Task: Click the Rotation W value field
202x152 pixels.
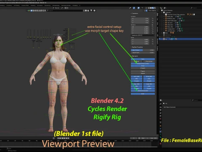Action: point(140,27)
